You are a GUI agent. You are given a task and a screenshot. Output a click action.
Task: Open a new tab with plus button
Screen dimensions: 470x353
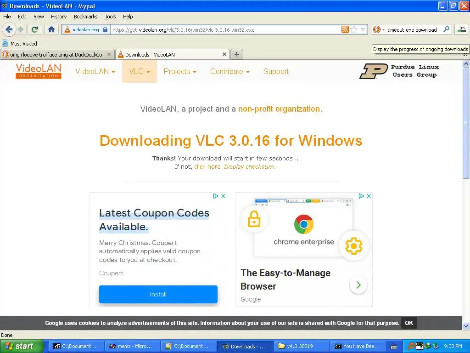(237, 54)
